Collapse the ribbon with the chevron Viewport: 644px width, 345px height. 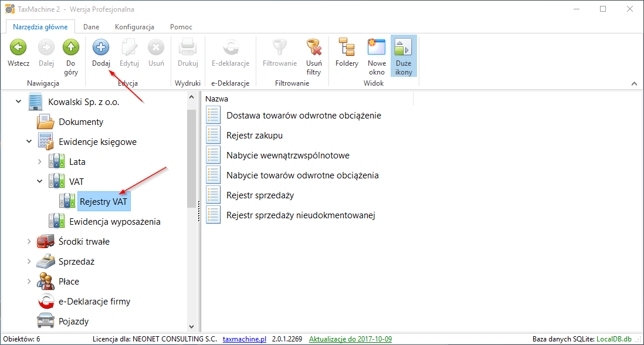click(x=634, y=84)
